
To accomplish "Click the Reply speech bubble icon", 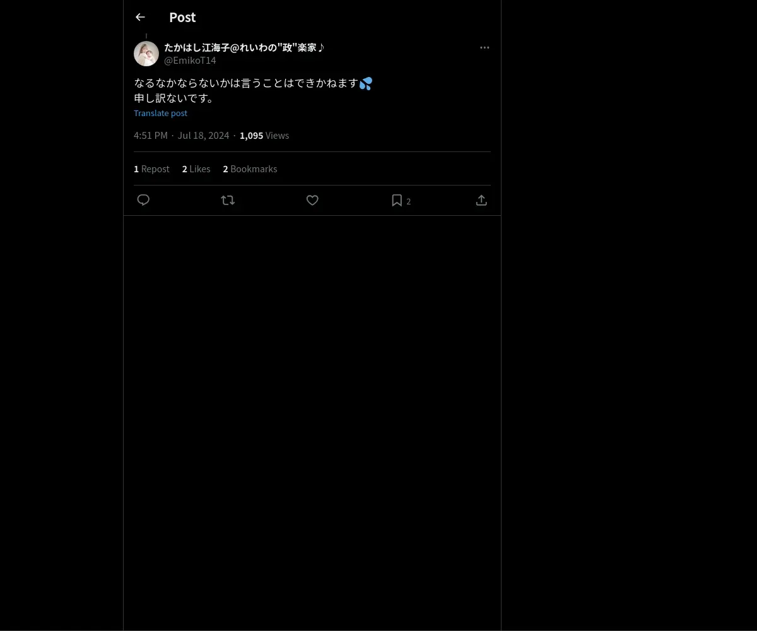I will [143, 200].
